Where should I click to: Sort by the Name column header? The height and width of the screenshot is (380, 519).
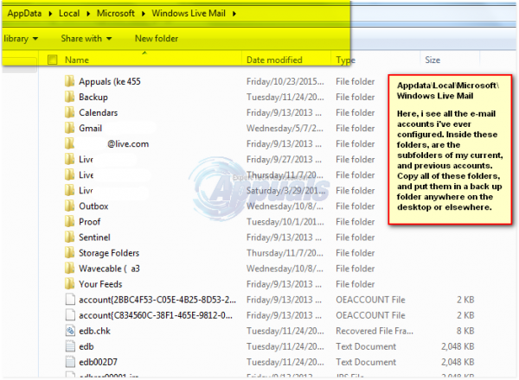[77, 60]
